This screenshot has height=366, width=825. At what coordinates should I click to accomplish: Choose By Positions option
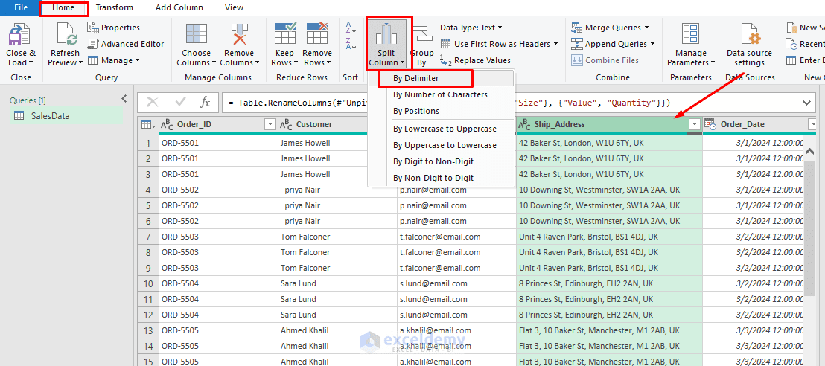(x=441, y=111)
